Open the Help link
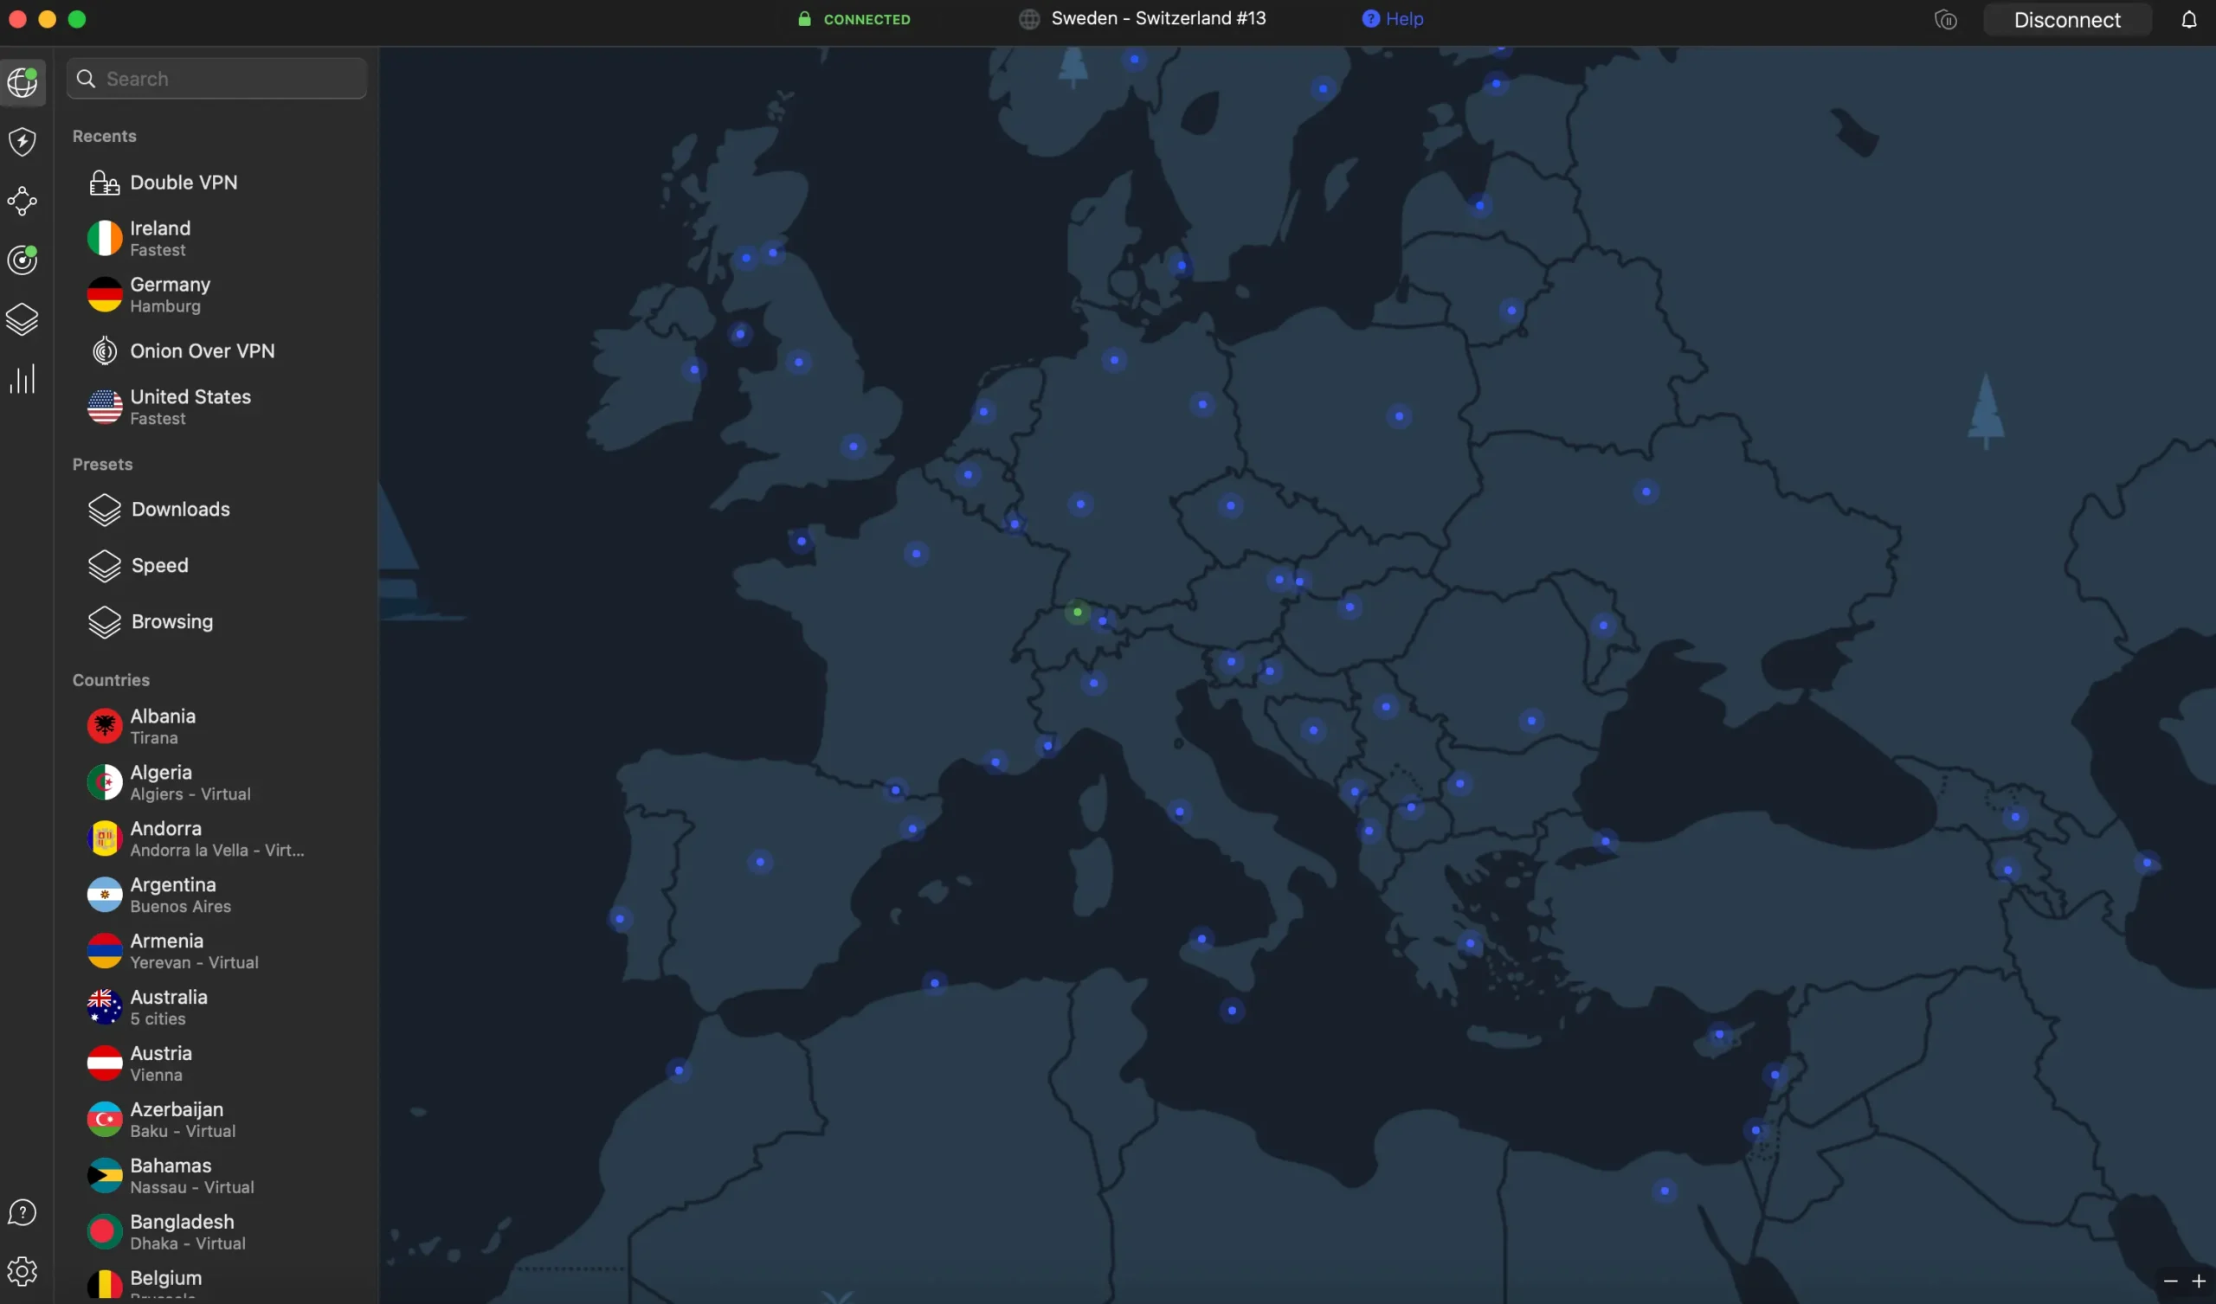The image size is (2216, 1304). click(x=1392, y=18)
